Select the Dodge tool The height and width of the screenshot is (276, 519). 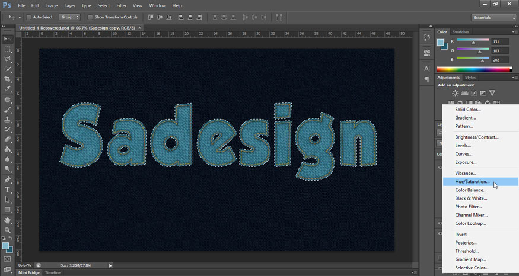pos(7,169)
